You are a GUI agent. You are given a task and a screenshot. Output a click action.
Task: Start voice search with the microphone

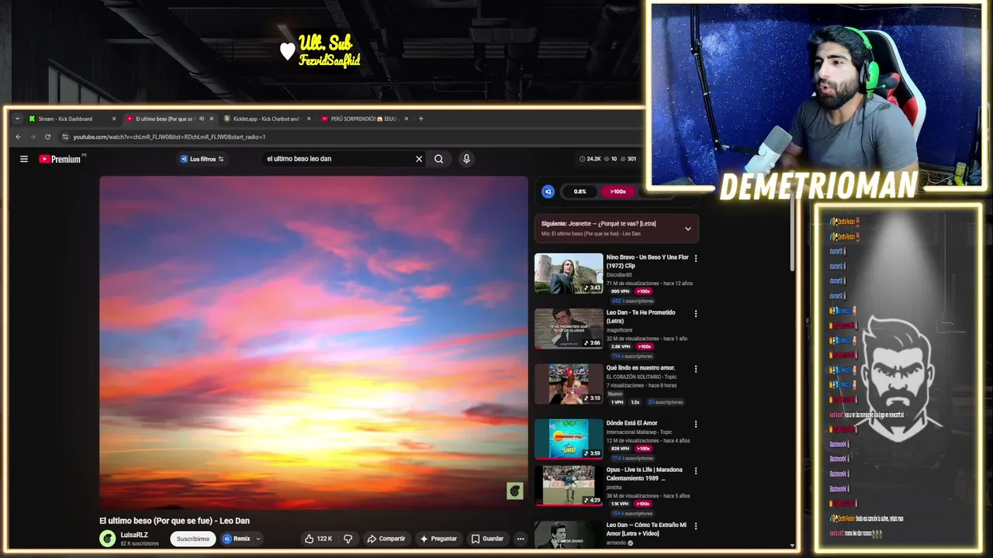[466, 159]
